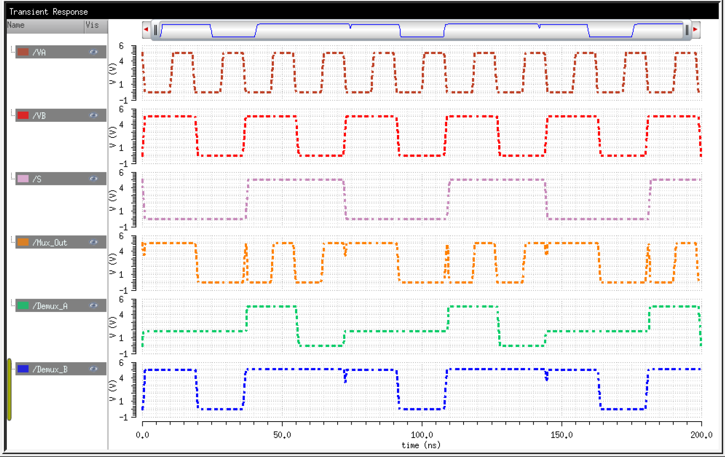Click the eye icon beside /Demux_A
The image size is (725, 457).
93,305
